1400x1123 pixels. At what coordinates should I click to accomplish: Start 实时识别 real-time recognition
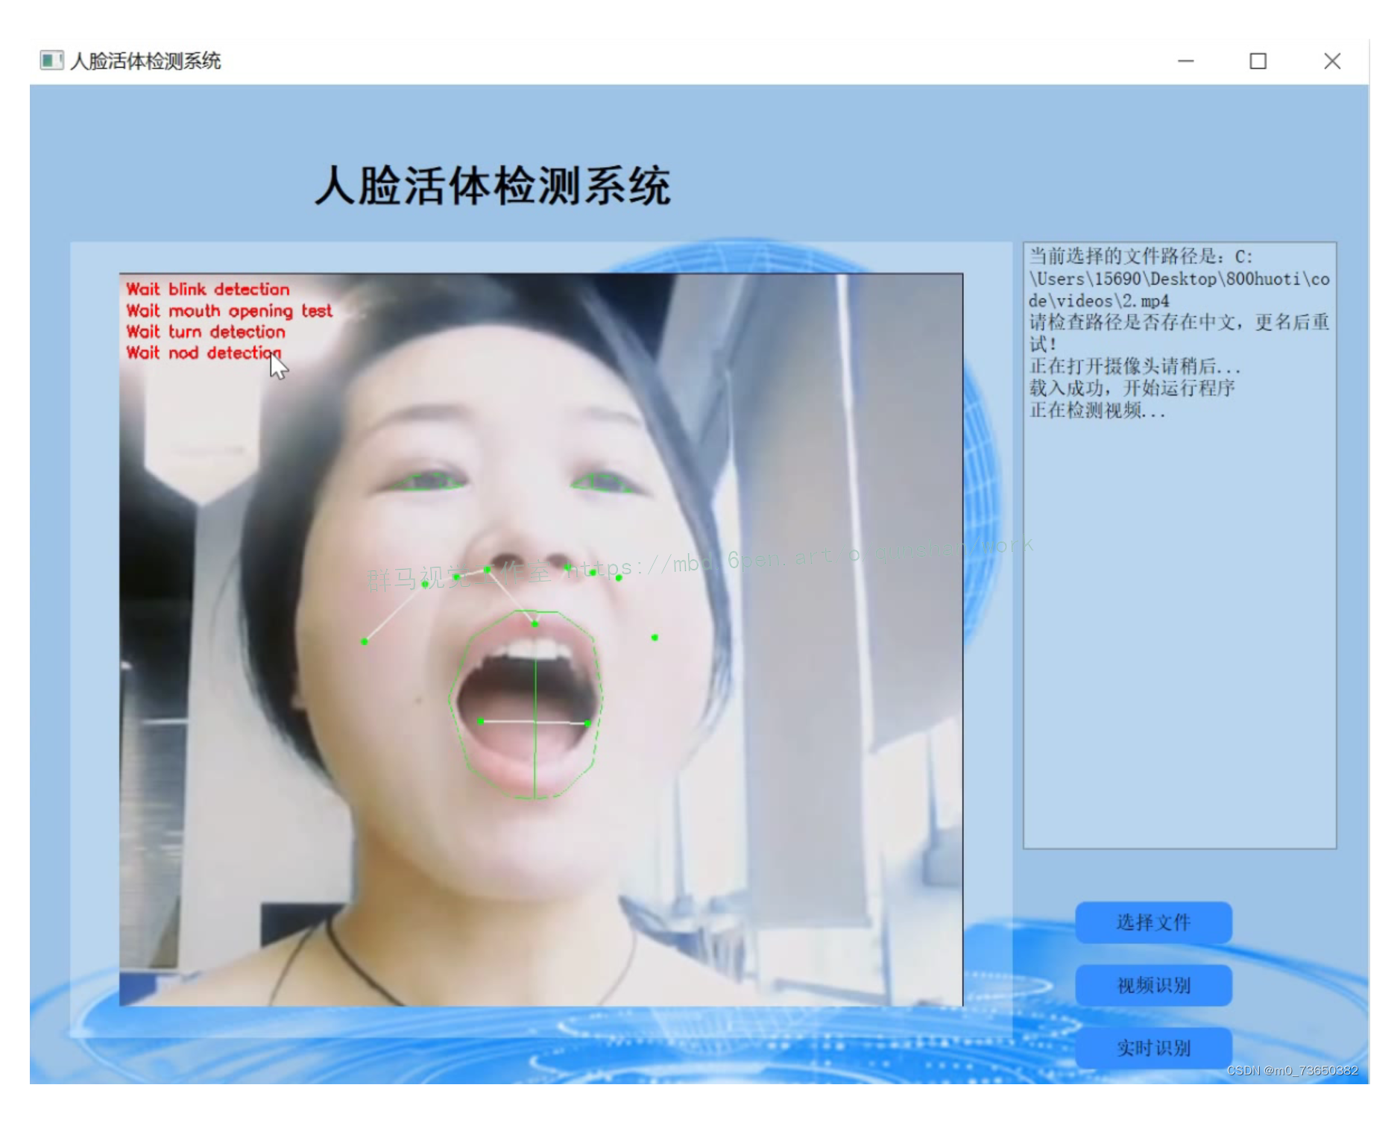pyautogui.click(x=1153, y=1048)
